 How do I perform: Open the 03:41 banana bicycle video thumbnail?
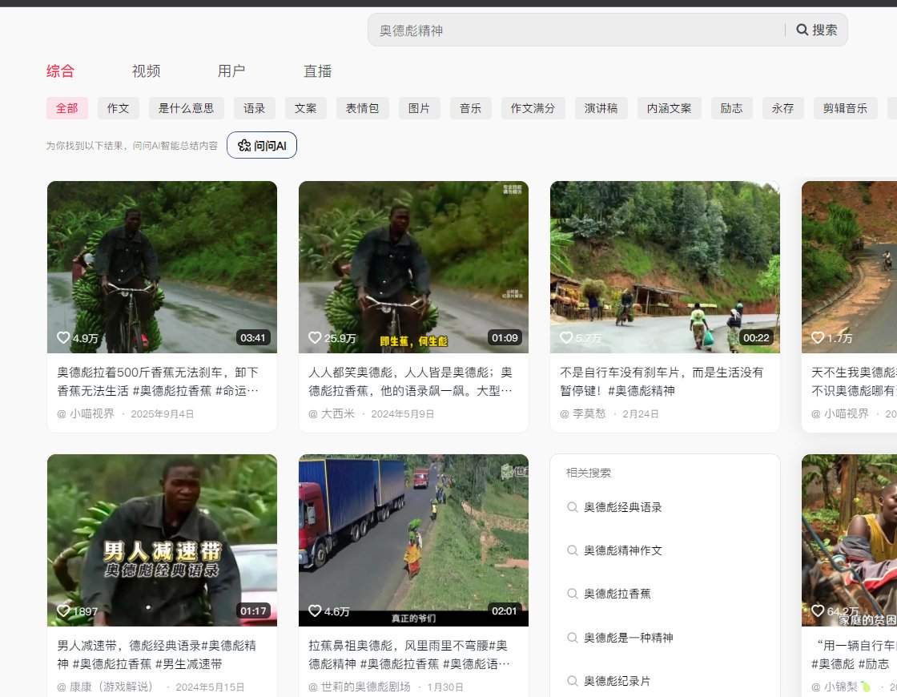tap(162, 267)
